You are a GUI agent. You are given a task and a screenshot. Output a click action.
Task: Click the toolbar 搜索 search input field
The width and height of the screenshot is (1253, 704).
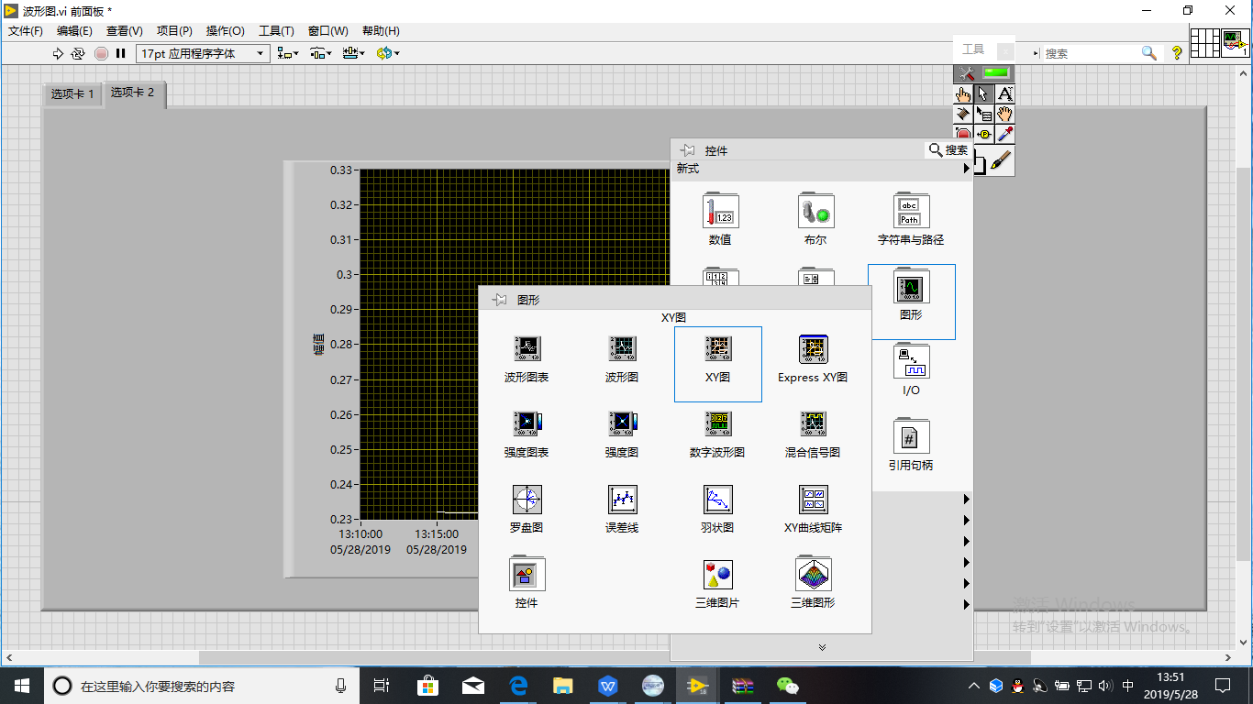(x=1090, y=53)
